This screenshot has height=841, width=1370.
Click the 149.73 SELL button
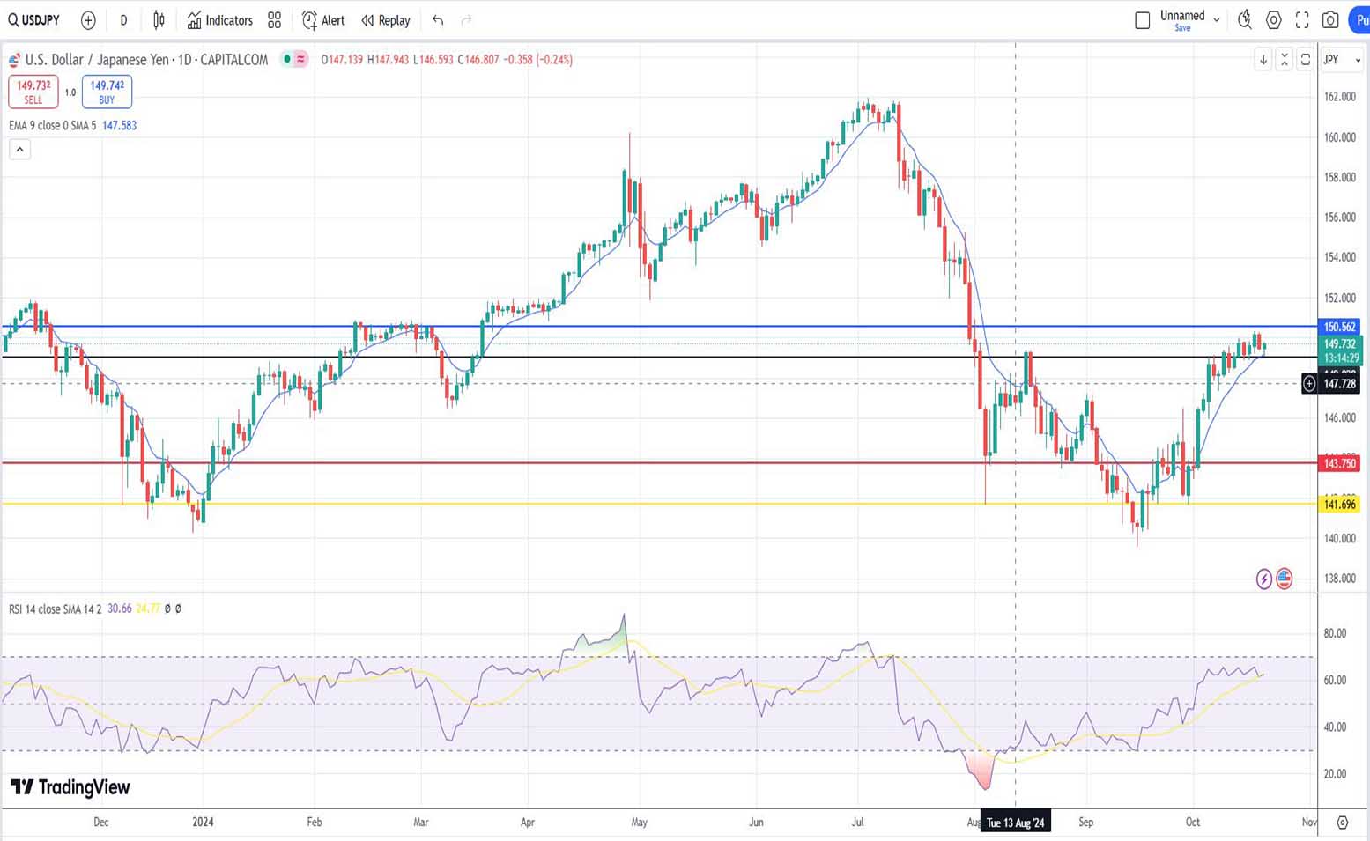pyautogui.click(x=33, y=92)
